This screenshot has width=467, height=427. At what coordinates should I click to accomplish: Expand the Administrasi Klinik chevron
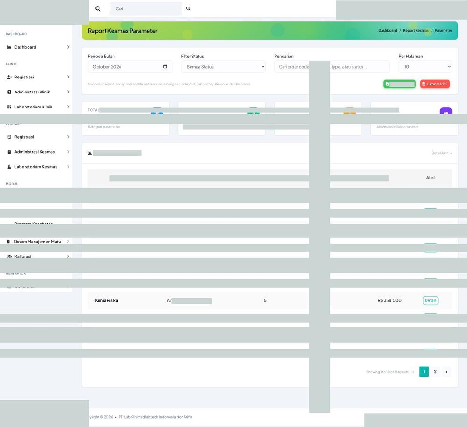point(68,92)
